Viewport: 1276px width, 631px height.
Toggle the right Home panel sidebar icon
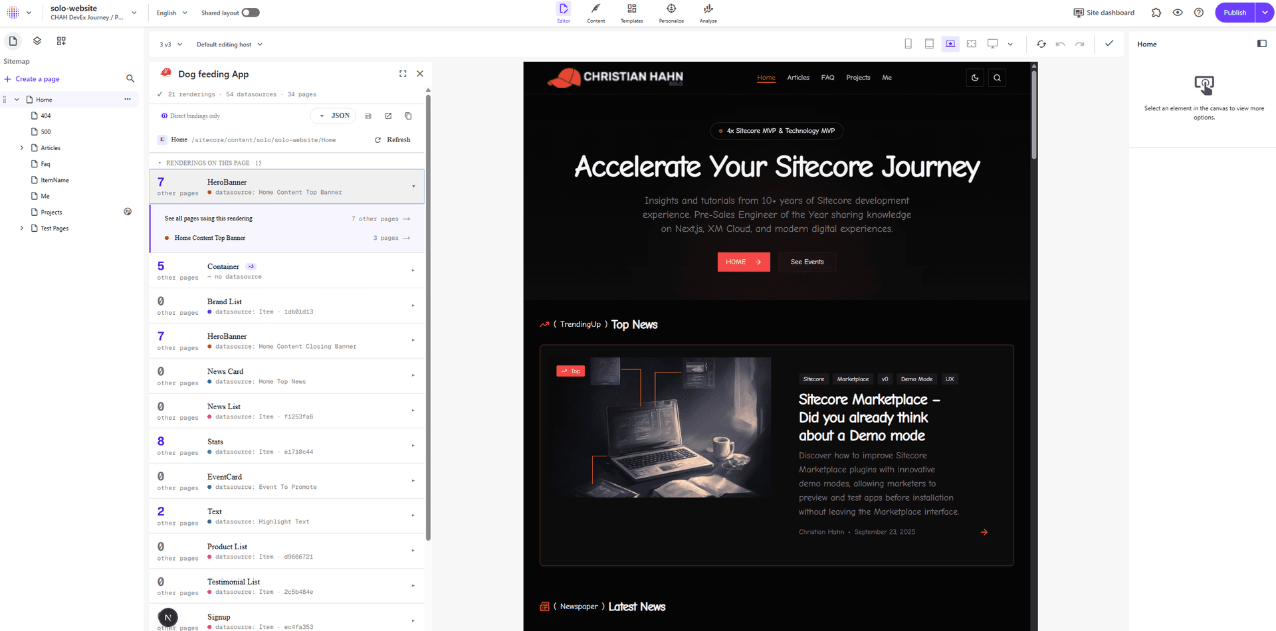click(x=1262, y=44)
